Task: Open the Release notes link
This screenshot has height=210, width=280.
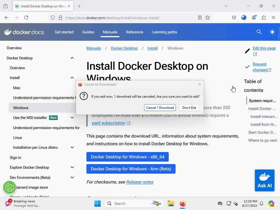Action: (140, 182)
